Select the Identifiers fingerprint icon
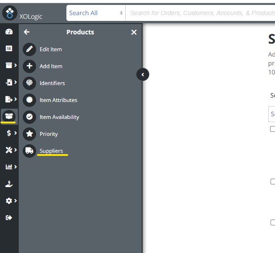This screenshot has height=253, width=275. [x=29, y=83]
